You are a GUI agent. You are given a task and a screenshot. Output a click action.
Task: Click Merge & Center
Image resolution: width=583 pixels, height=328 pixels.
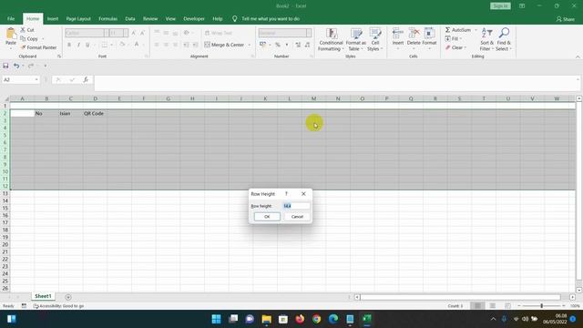click(224, 45)
